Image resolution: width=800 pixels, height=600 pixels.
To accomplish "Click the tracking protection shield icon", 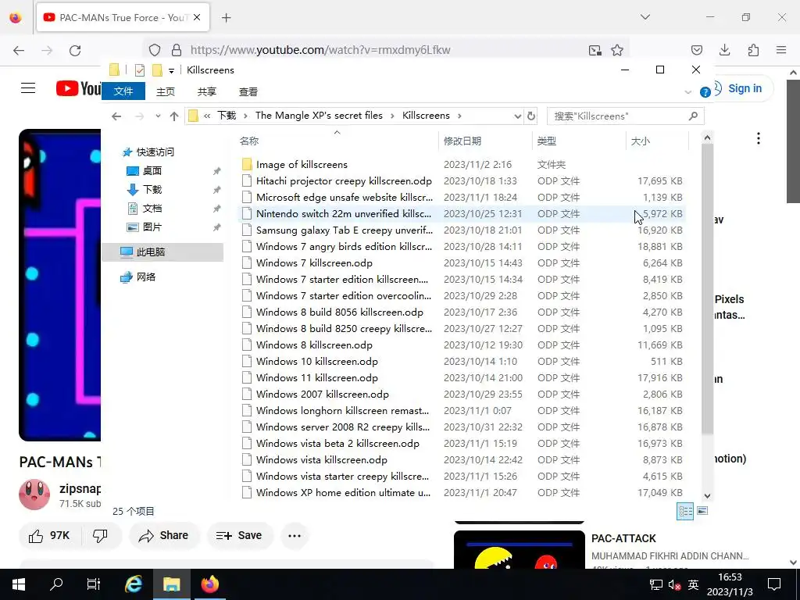I will pyautogui.click(x=155, y=50).
